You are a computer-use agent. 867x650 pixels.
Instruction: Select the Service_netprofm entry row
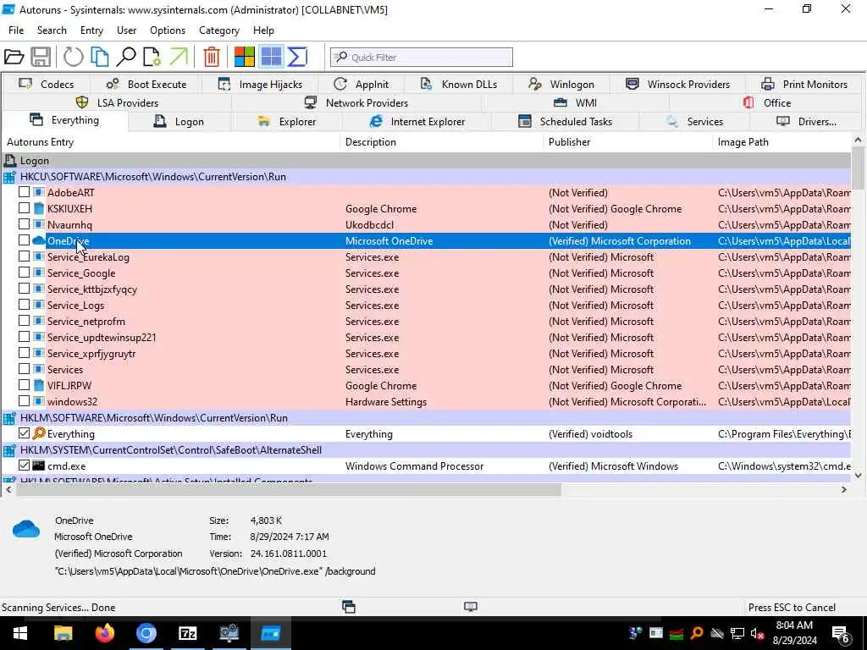(426, 321)
